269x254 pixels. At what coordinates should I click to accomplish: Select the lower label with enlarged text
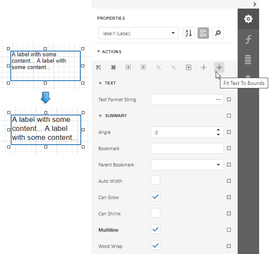tap(46, 130)
